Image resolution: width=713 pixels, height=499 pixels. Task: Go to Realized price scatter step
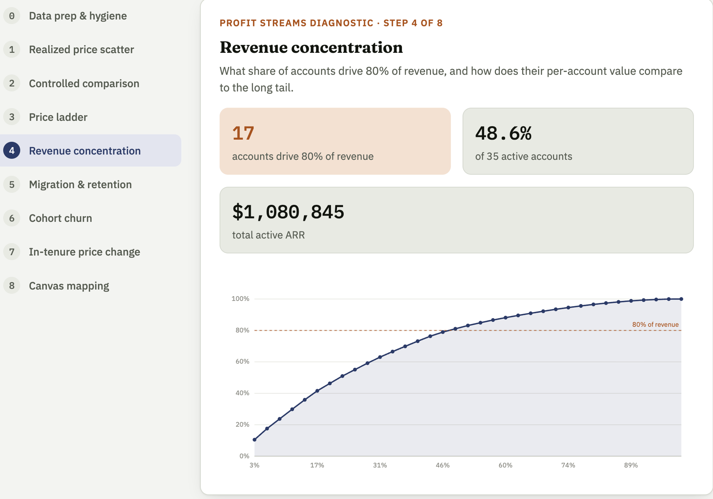coord(81,49)
